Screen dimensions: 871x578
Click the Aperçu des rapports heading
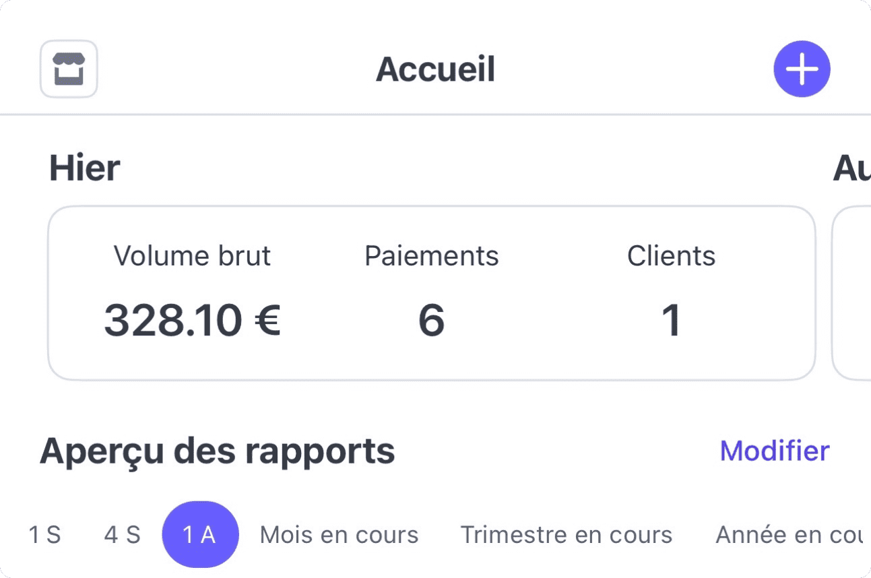point(217,451)
